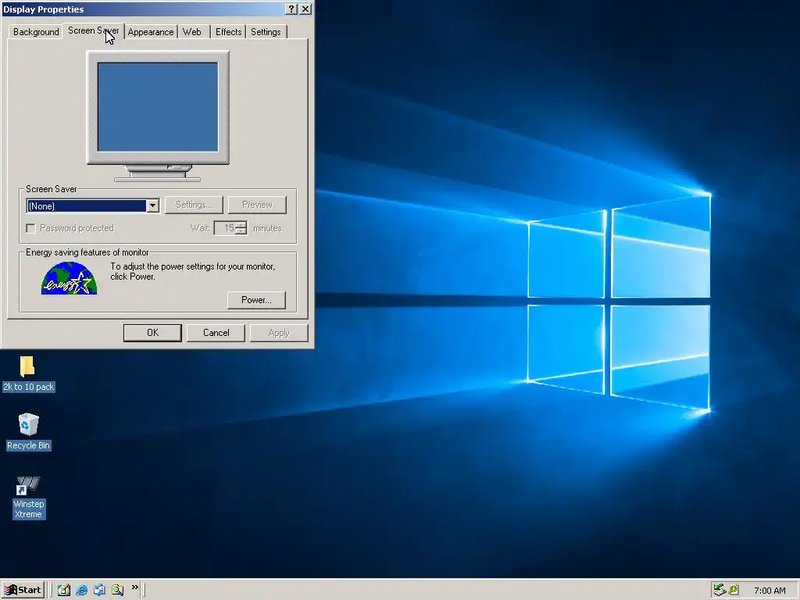The image size is (800, 600).
Task: Click the Wait minutes value field
Action: [225, 228]
